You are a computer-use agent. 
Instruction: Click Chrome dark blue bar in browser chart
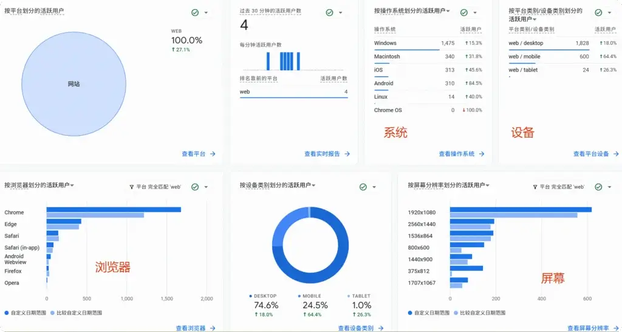(x=114, y=210)
